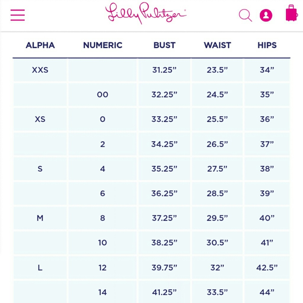The image size is (303, 303).
Task: Go to Lilly Pulitzer logo homepage
Action: pos(146,13)
